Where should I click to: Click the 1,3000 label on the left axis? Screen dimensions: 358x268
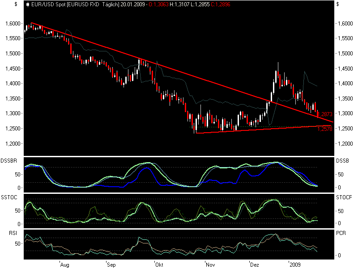click(13, 113)
